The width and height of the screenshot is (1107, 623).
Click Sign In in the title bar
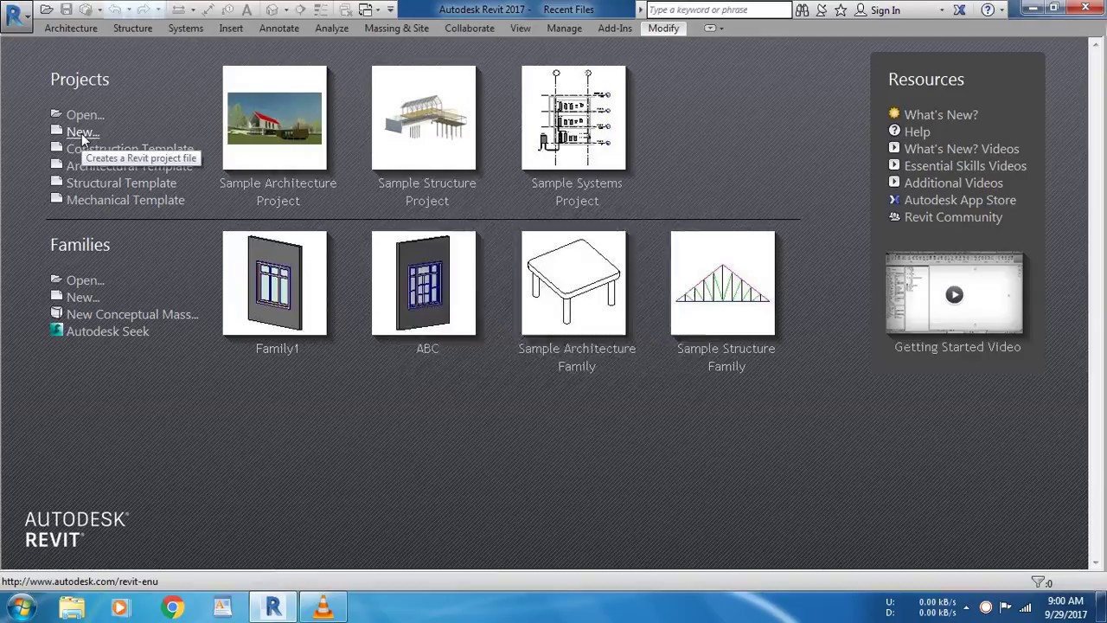tap(885, 10)
